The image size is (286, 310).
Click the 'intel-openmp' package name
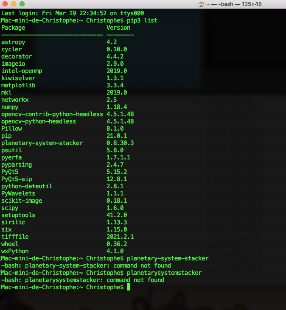point(22,71)
